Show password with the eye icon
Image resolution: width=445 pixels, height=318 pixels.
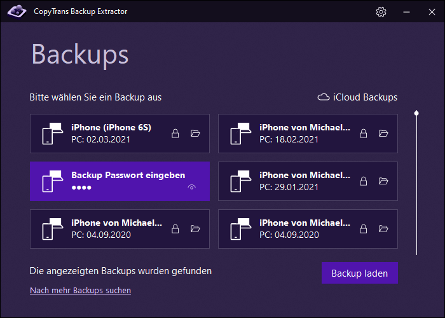click(x=192, y=187)
